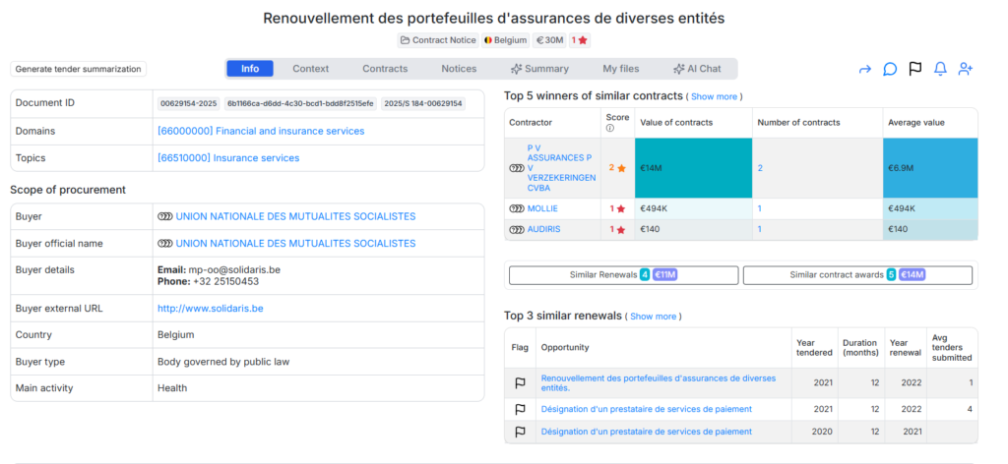Open the 2020 Désignation d'un prestataire link
Screen dimensions: 1008x464
(647, 432)
